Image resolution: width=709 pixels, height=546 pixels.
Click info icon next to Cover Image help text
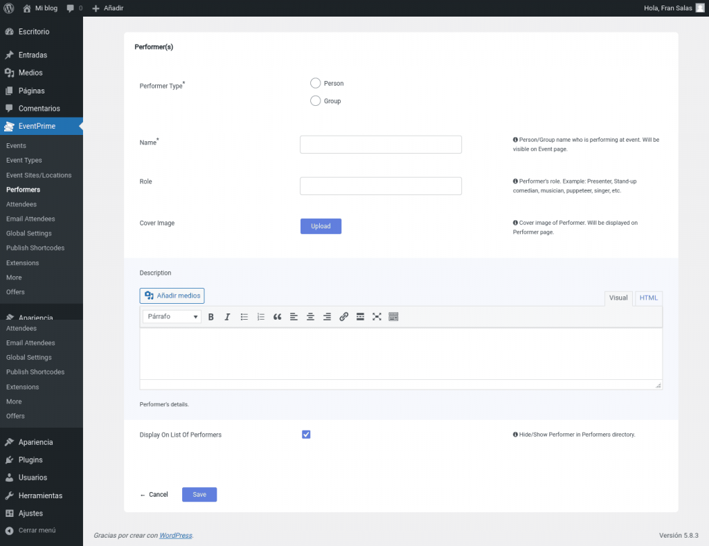point(515,223)
